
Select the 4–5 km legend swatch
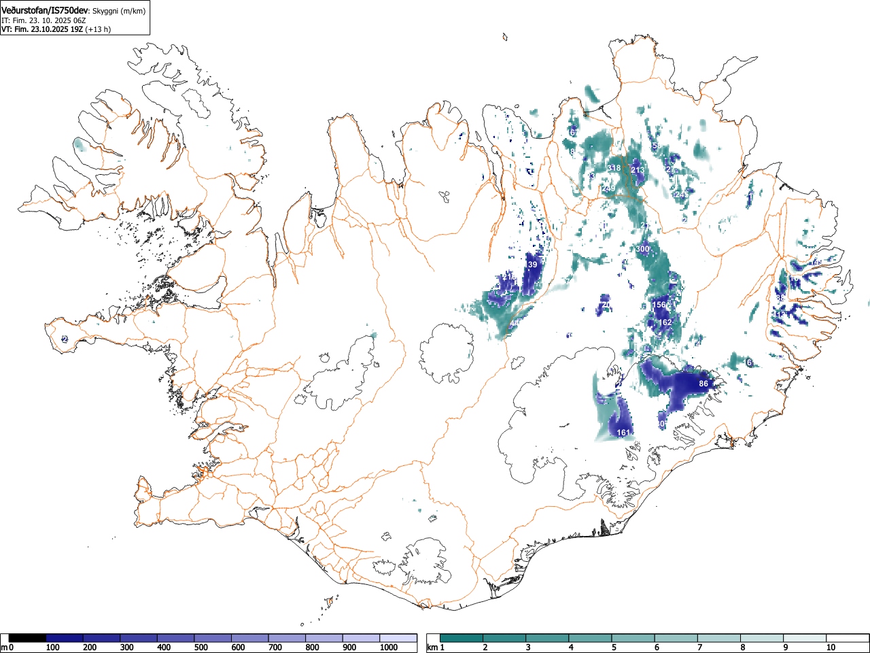[591, 638]
